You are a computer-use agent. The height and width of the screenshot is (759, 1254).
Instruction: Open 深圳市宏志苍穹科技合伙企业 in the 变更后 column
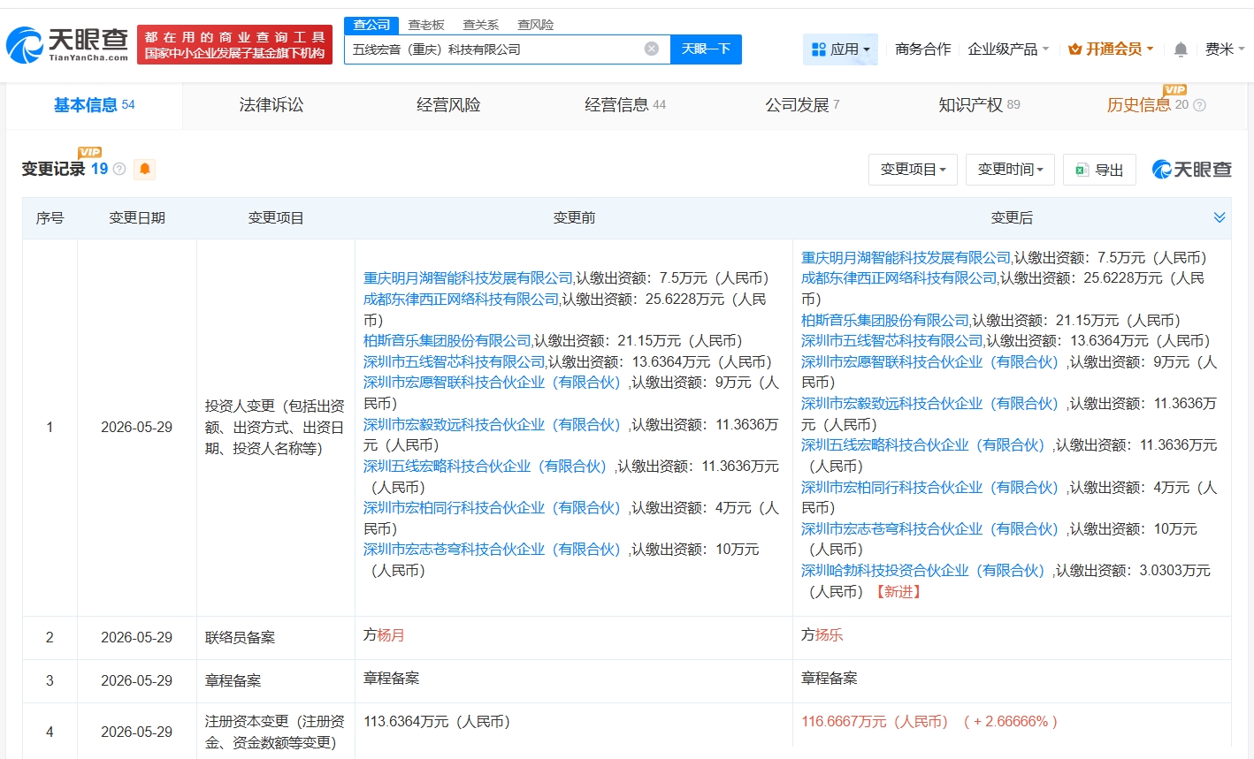[931, 529]
